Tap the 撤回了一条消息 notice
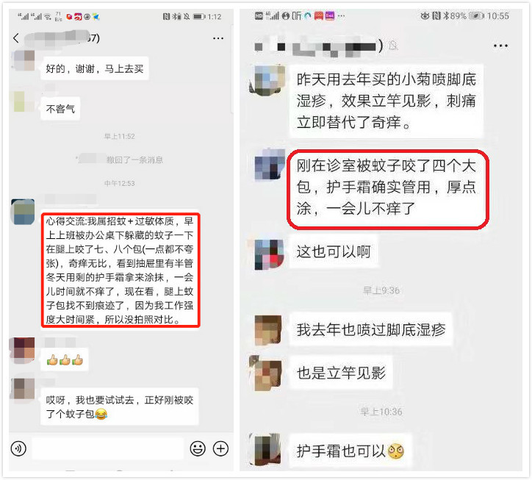 tap(134, 160)
